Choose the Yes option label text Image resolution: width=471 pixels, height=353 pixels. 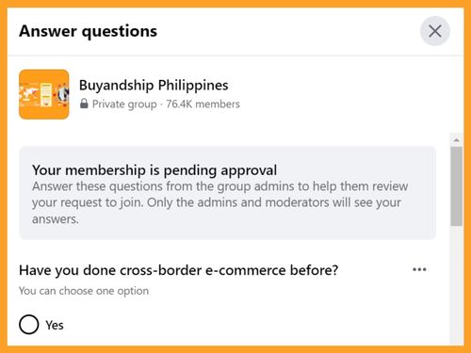pyautogui.click(x=55, y=325)
